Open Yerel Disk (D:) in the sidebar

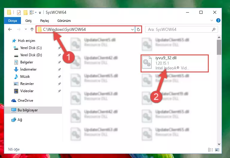31,55
